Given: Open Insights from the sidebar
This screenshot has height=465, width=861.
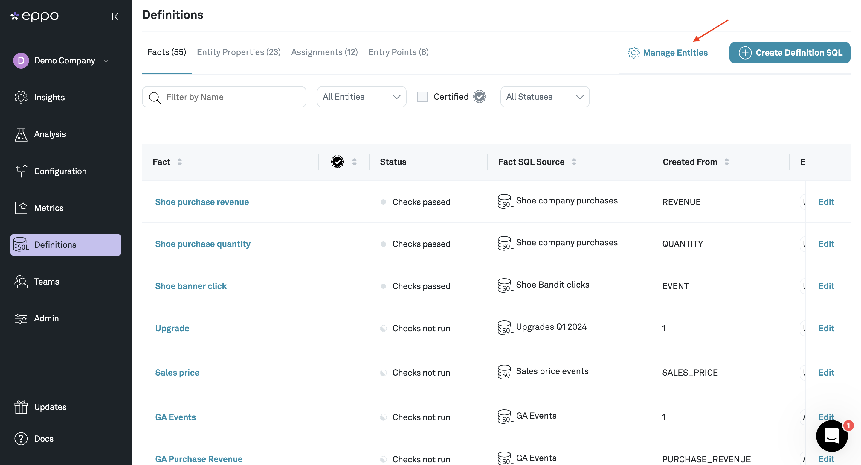Looking at the screenshot, I should point(21,97).
